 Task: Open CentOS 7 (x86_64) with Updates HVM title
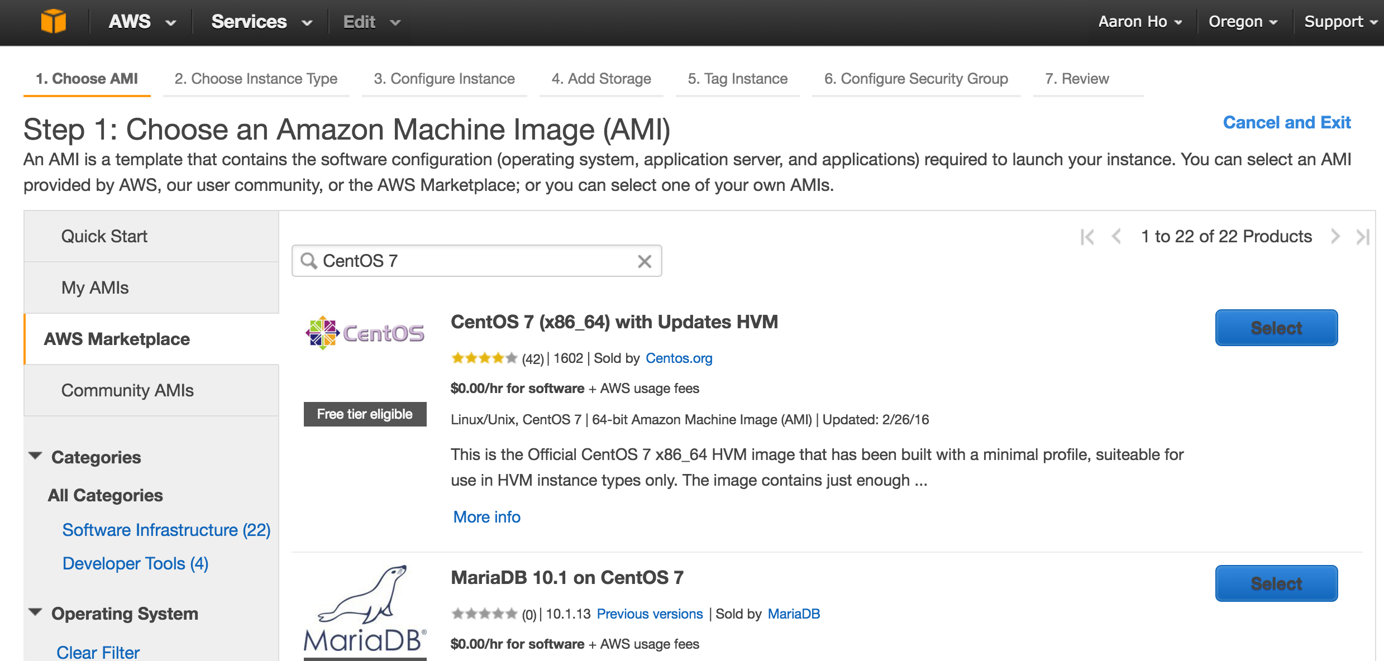(x=614, y=322)
